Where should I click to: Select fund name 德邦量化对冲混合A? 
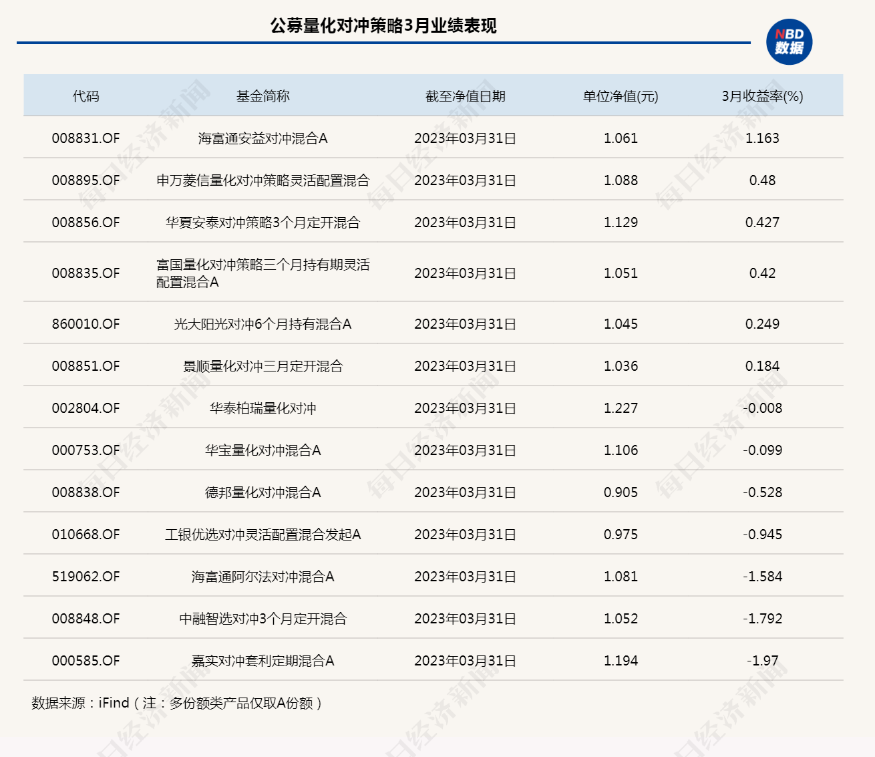[263, 492]
